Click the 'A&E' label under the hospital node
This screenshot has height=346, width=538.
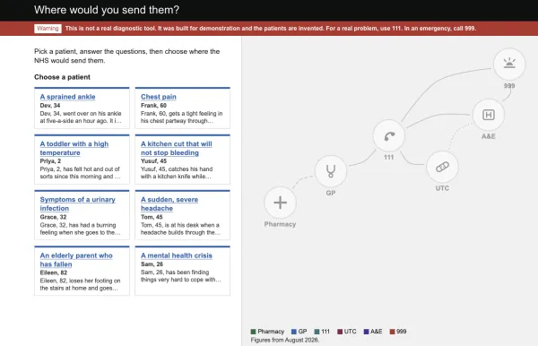[x=489, y=136]
